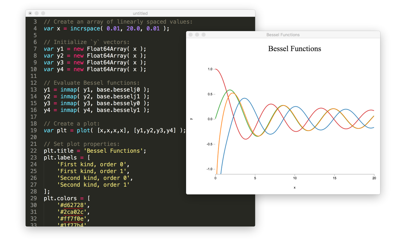Click the plot title 'Bessel Functions'

[x=295, y=49]
